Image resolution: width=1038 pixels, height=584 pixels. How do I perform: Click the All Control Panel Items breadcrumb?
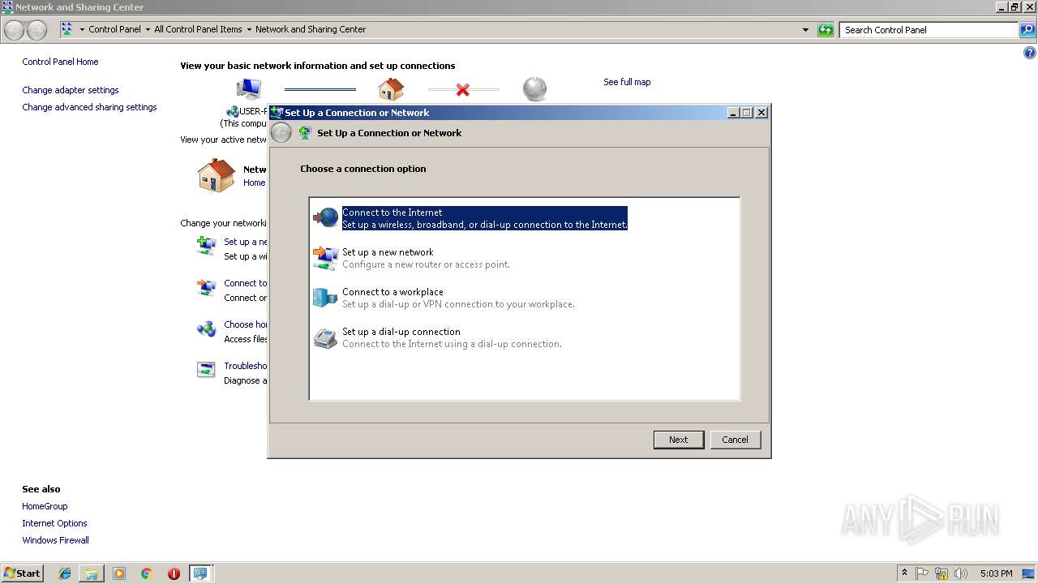198,29
